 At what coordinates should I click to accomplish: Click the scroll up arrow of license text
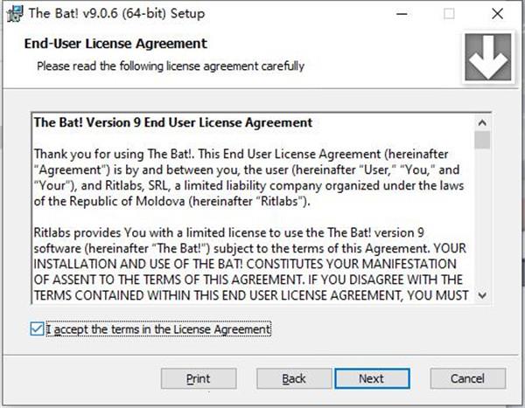[482, 122]
